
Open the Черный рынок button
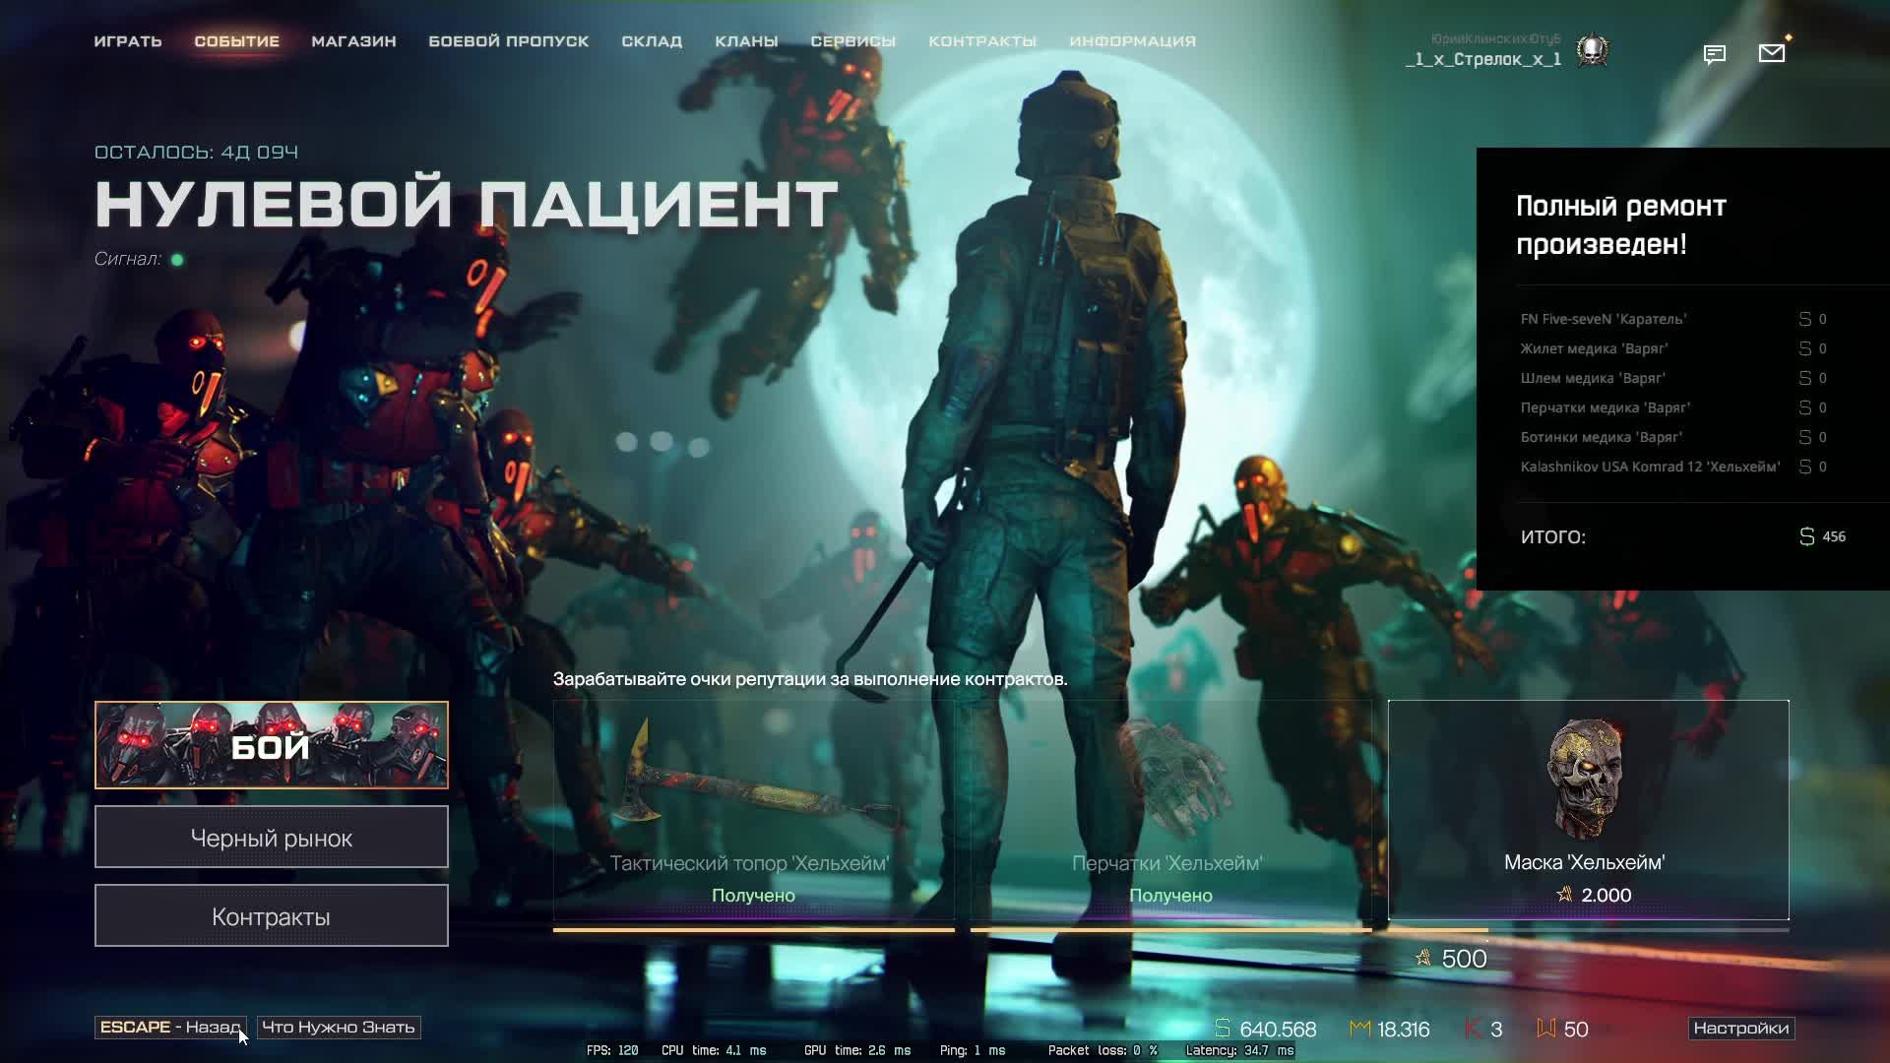[x=271, y=838]
